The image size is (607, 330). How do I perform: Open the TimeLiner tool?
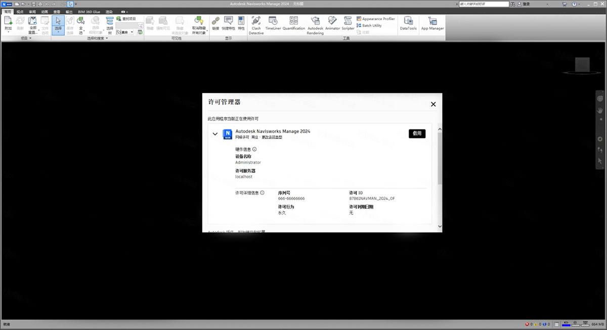coord(273,24)
